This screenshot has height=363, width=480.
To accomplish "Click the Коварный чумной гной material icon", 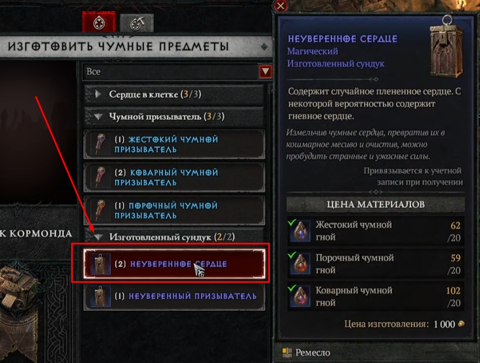I will coord(300,296).
